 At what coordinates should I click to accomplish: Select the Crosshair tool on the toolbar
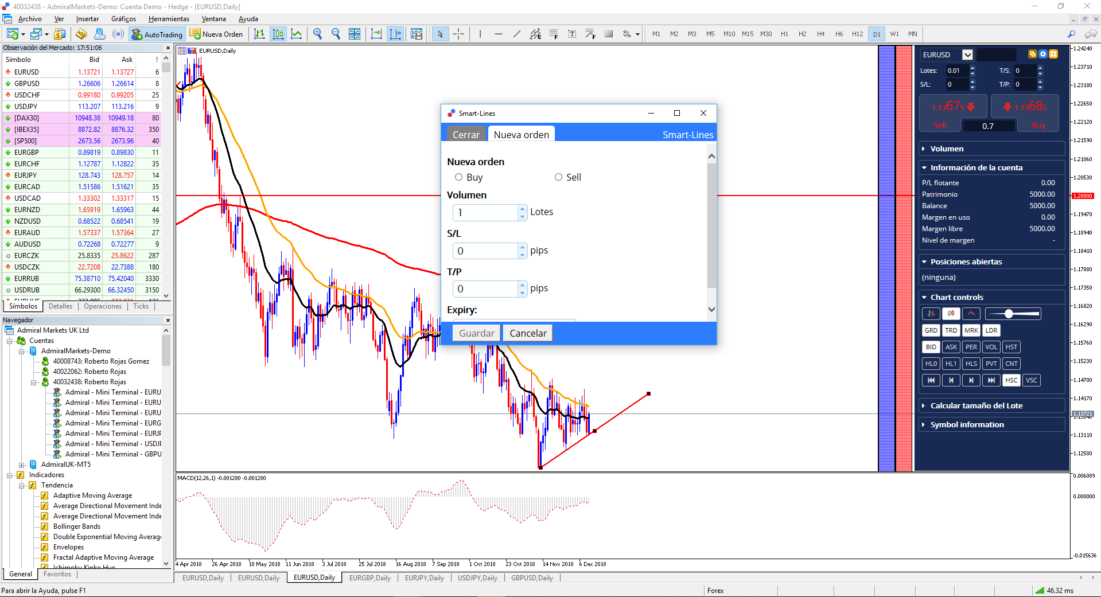coord(458,34)
